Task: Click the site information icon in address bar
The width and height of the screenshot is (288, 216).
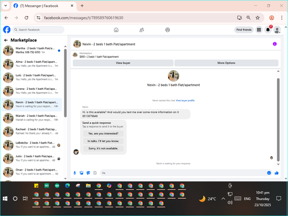Action: (39, 18)
